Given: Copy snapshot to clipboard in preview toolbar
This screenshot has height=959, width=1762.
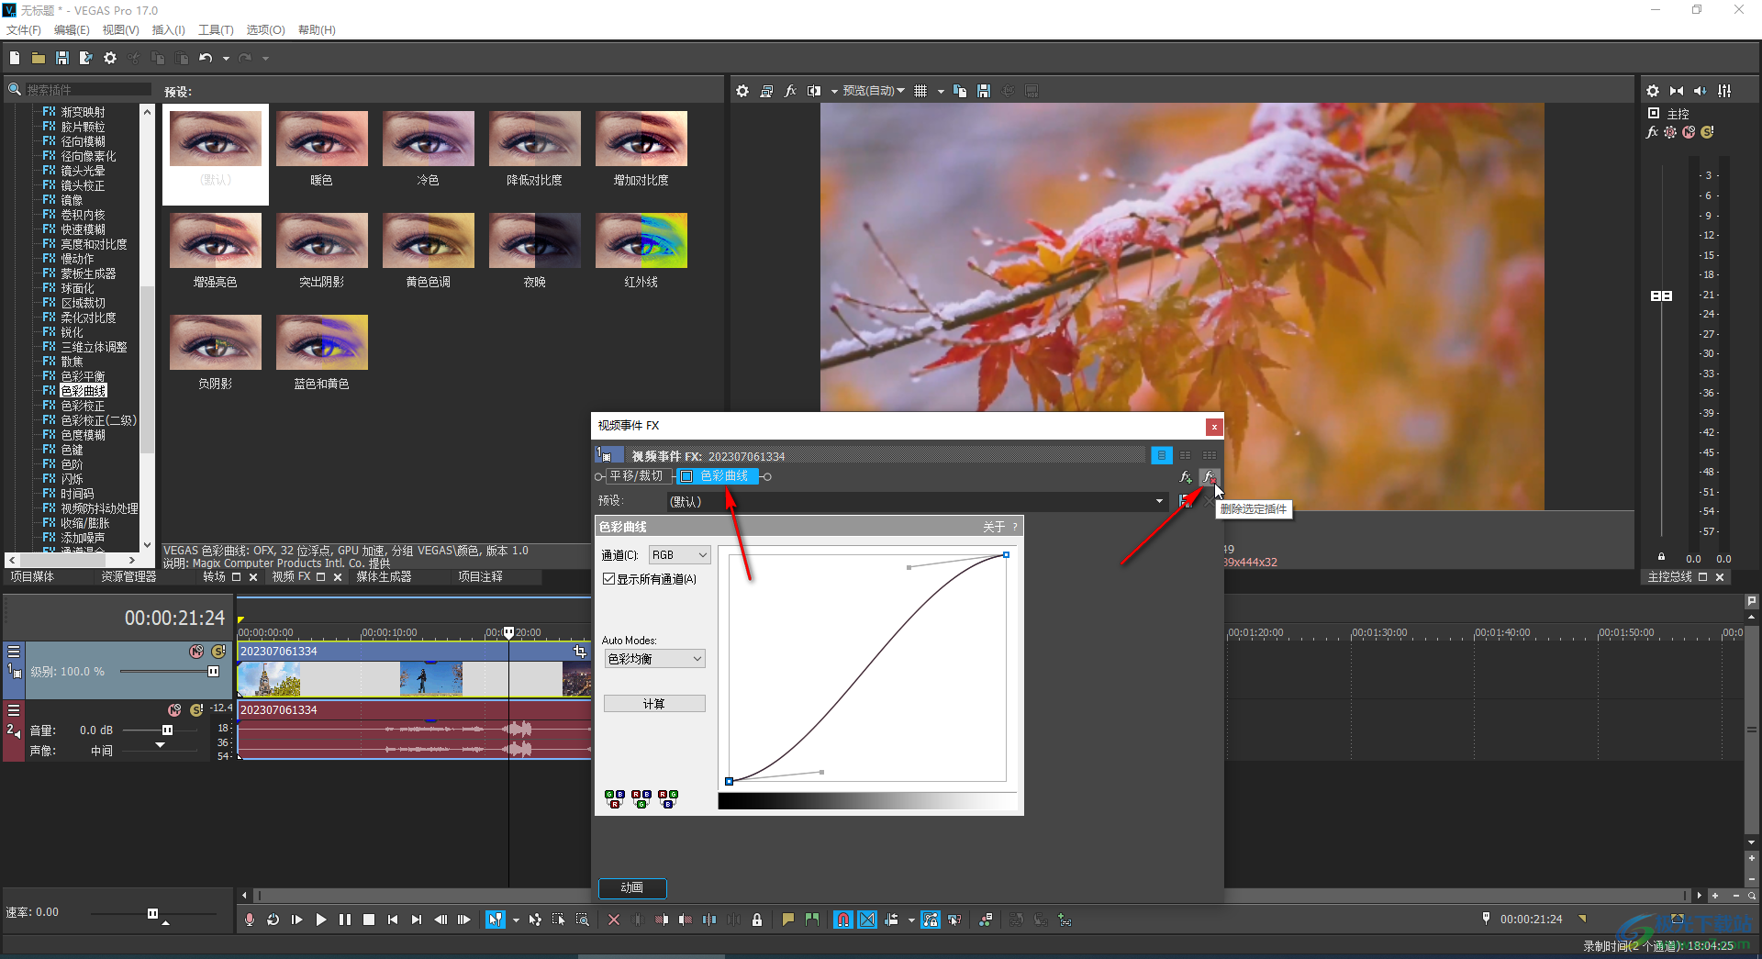Looking at the screenshot, I should (x=960, y=91).
